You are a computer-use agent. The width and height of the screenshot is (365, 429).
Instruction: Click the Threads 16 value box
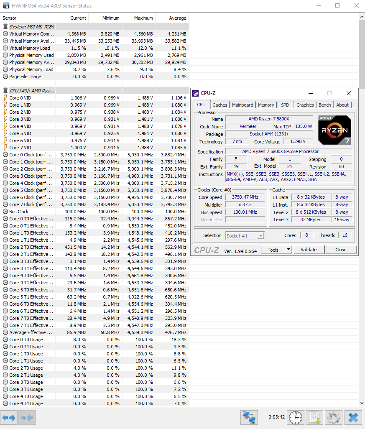[345, 235]
